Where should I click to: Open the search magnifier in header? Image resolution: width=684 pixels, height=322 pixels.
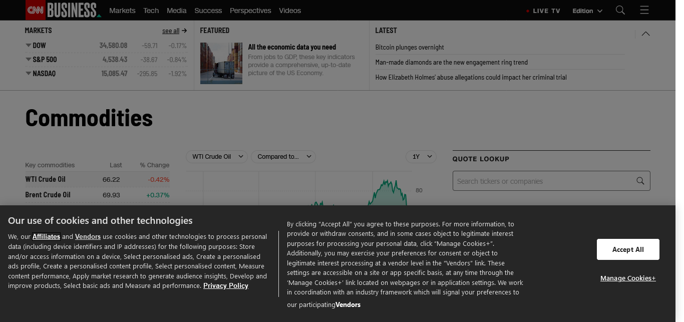pos(620,10)
